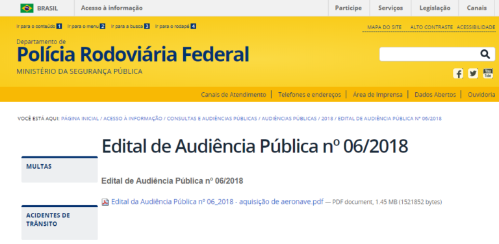Open the Canais menu item

click(477, 8)
